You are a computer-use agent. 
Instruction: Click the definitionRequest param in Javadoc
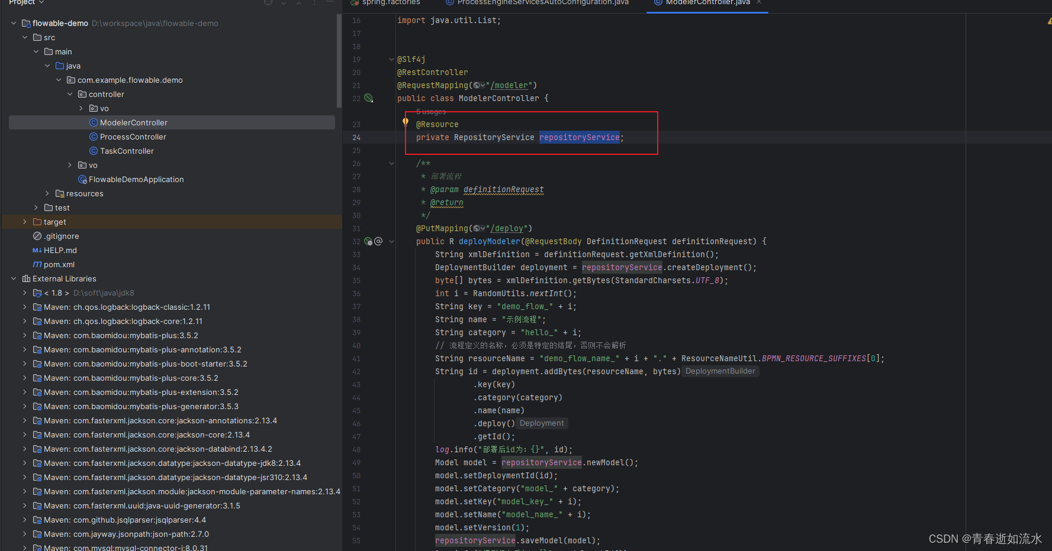click(x=503, y=190)
